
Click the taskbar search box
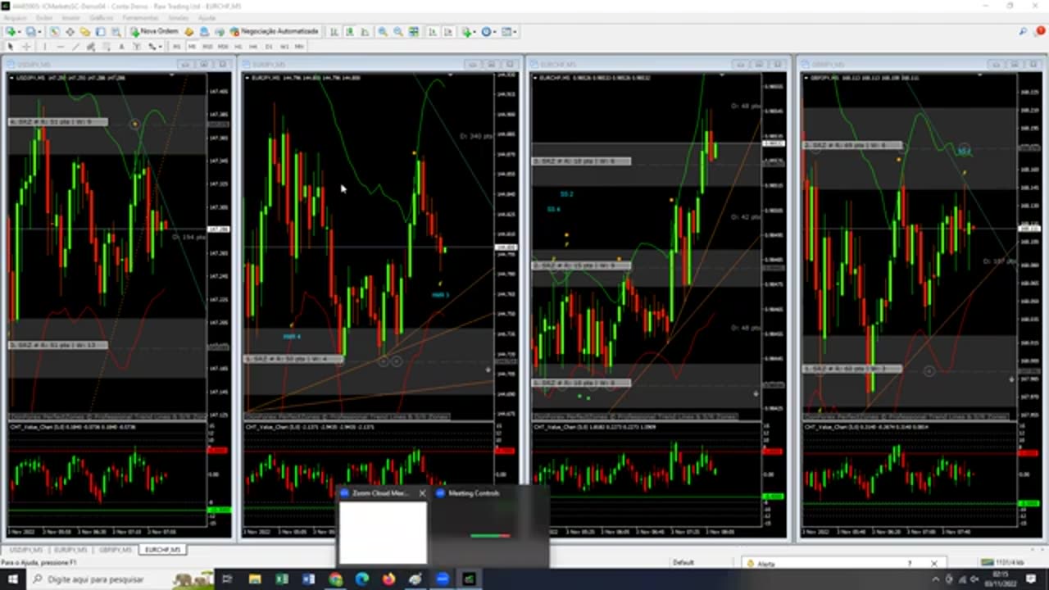tap(120, 579)
